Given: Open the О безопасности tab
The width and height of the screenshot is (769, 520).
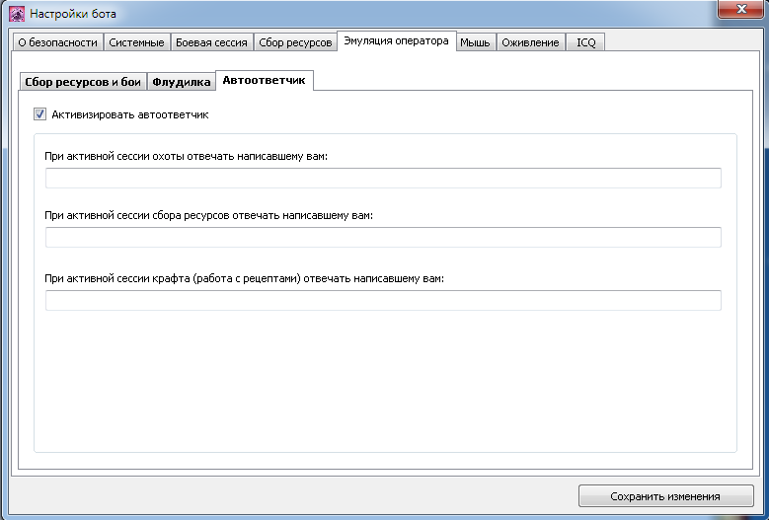Looking at the screenshot, I should click(58, 42).
